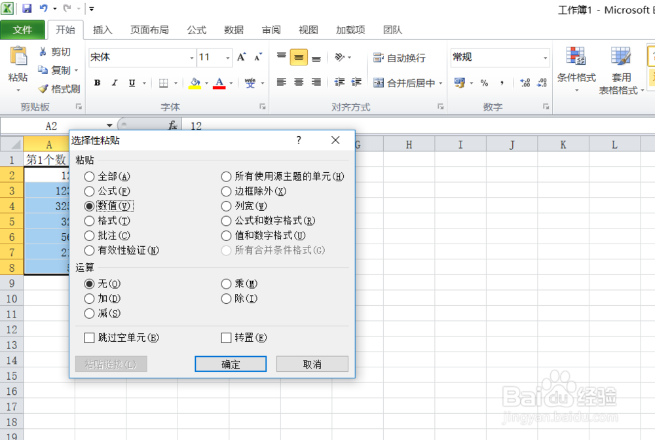Viewport: 655px width, 440px height.
Task: Apply bold formatting with the B icon
Action: 97,83
